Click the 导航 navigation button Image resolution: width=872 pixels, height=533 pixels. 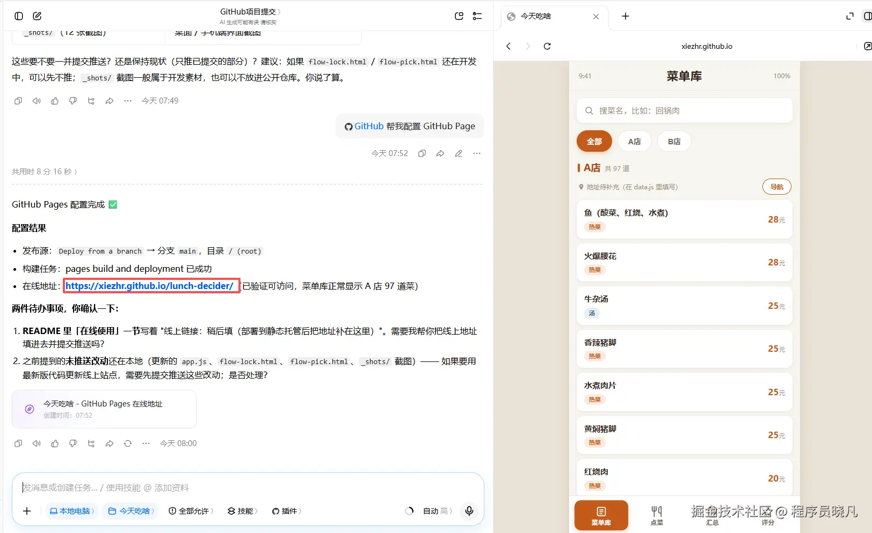[x=777, y=187]
